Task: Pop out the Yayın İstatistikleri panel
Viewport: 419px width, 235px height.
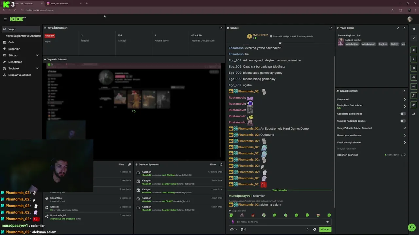Action: click(221, 28)
